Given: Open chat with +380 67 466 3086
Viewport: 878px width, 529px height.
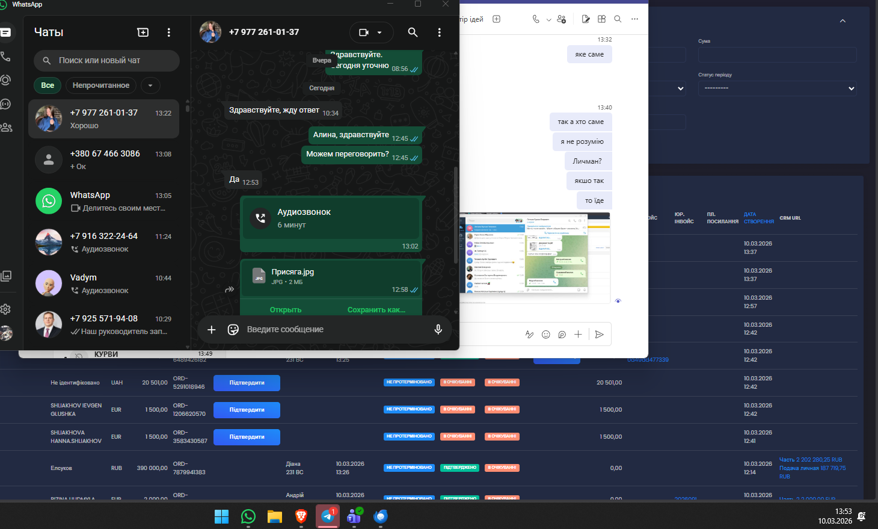Looking at the screenshot, I should click(103, 159).
